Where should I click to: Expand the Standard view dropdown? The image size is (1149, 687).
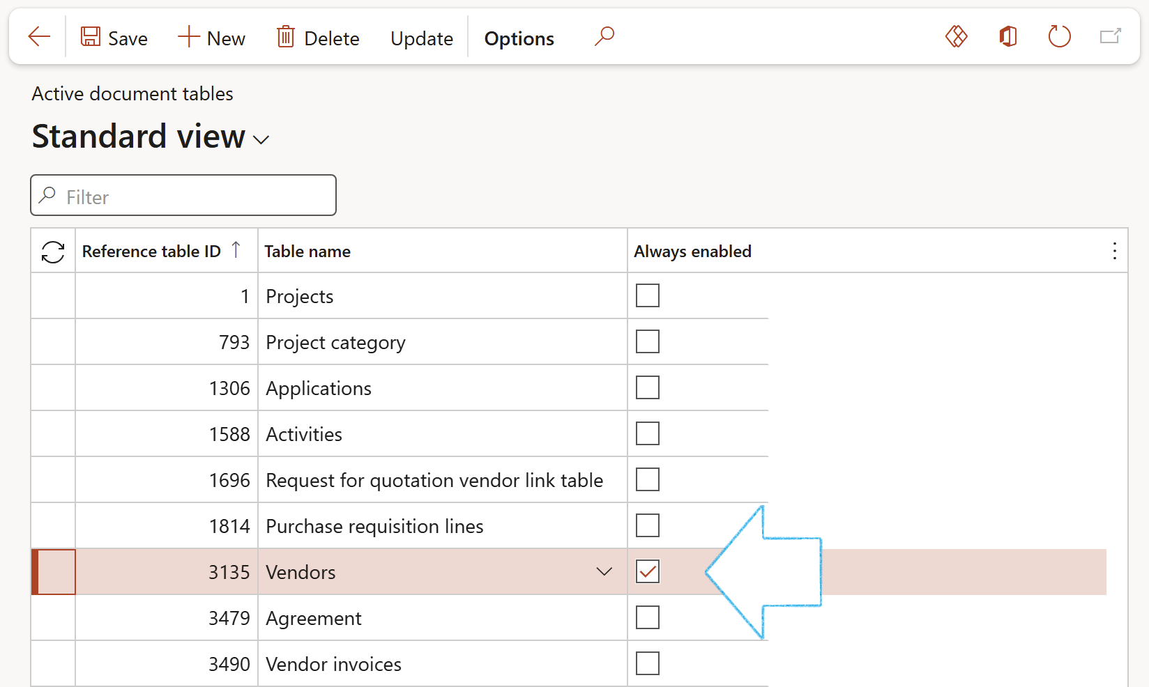(x=261, y=139)
